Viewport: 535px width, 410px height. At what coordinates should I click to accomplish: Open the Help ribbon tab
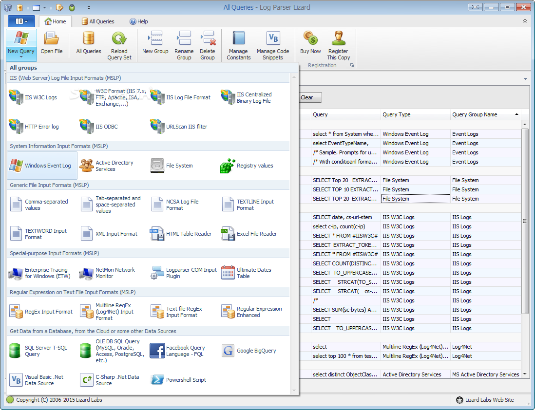138,21
